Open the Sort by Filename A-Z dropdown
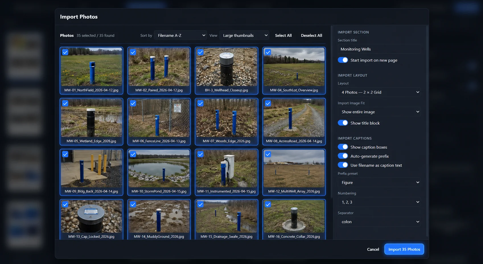This screenshot has height=264, width=483. click(180, 35)
